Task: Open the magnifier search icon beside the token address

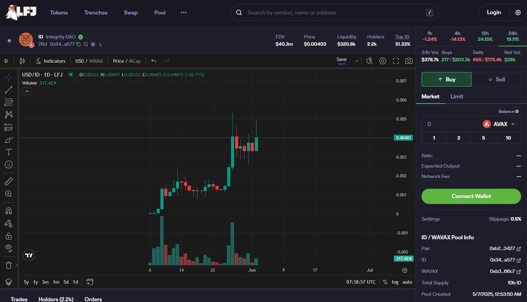Action: pyautogui.click(x=86, y=44)
